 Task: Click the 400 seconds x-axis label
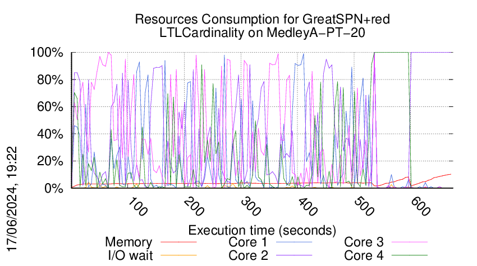pyautogui.click(x=308, y=207)
